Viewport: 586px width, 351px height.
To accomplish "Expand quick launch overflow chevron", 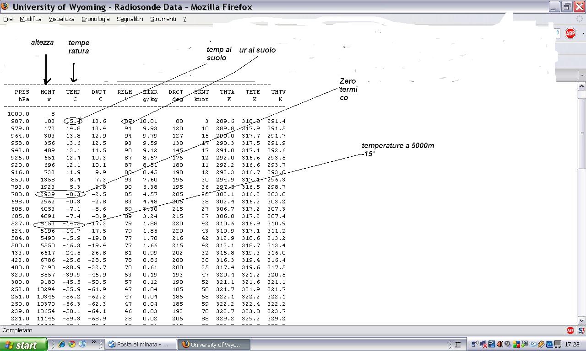I will 94,342.
